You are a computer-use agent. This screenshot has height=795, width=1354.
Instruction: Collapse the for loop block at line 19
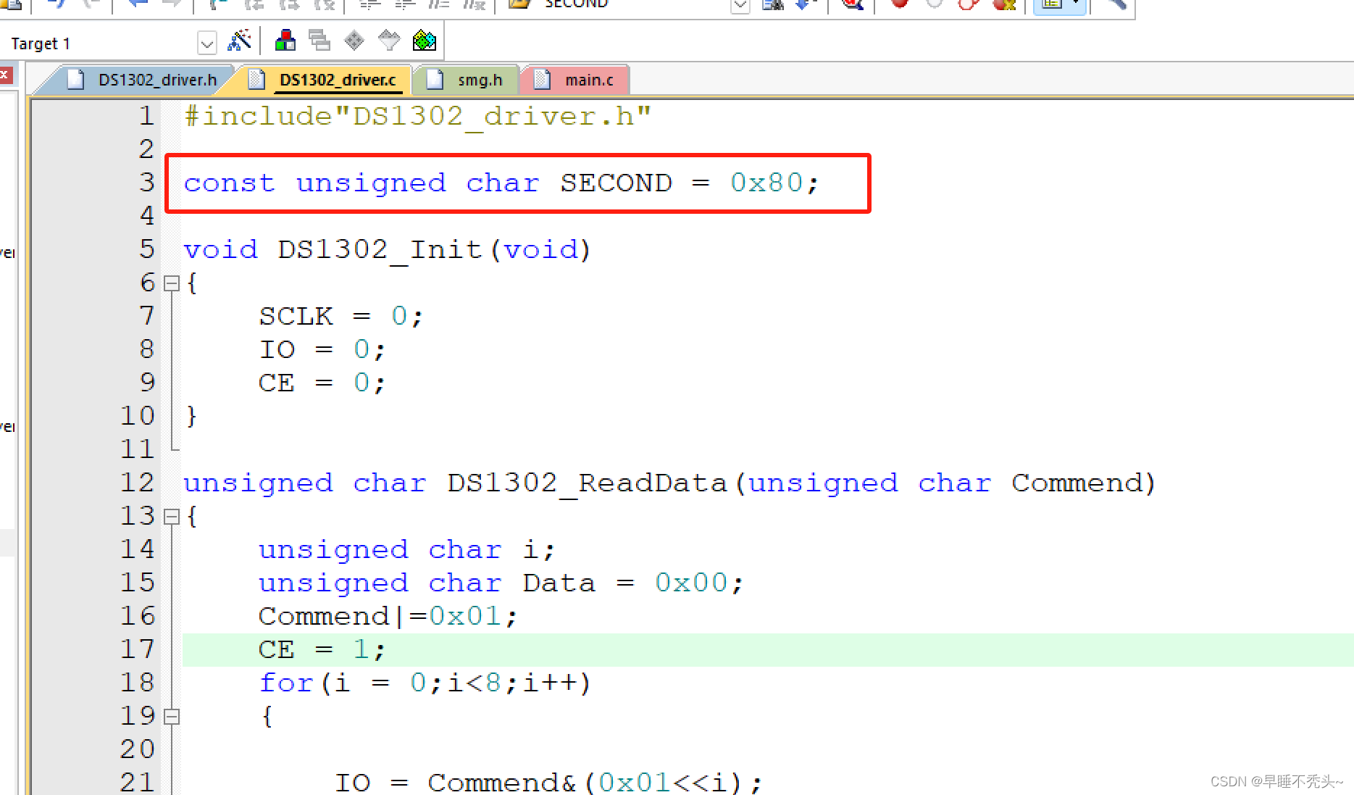click(172, 717)
